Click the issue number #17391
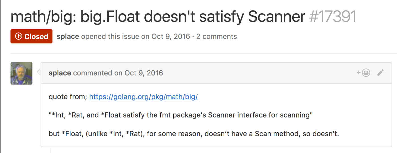The height and width of the screenshot is (153, 397). 333,17
